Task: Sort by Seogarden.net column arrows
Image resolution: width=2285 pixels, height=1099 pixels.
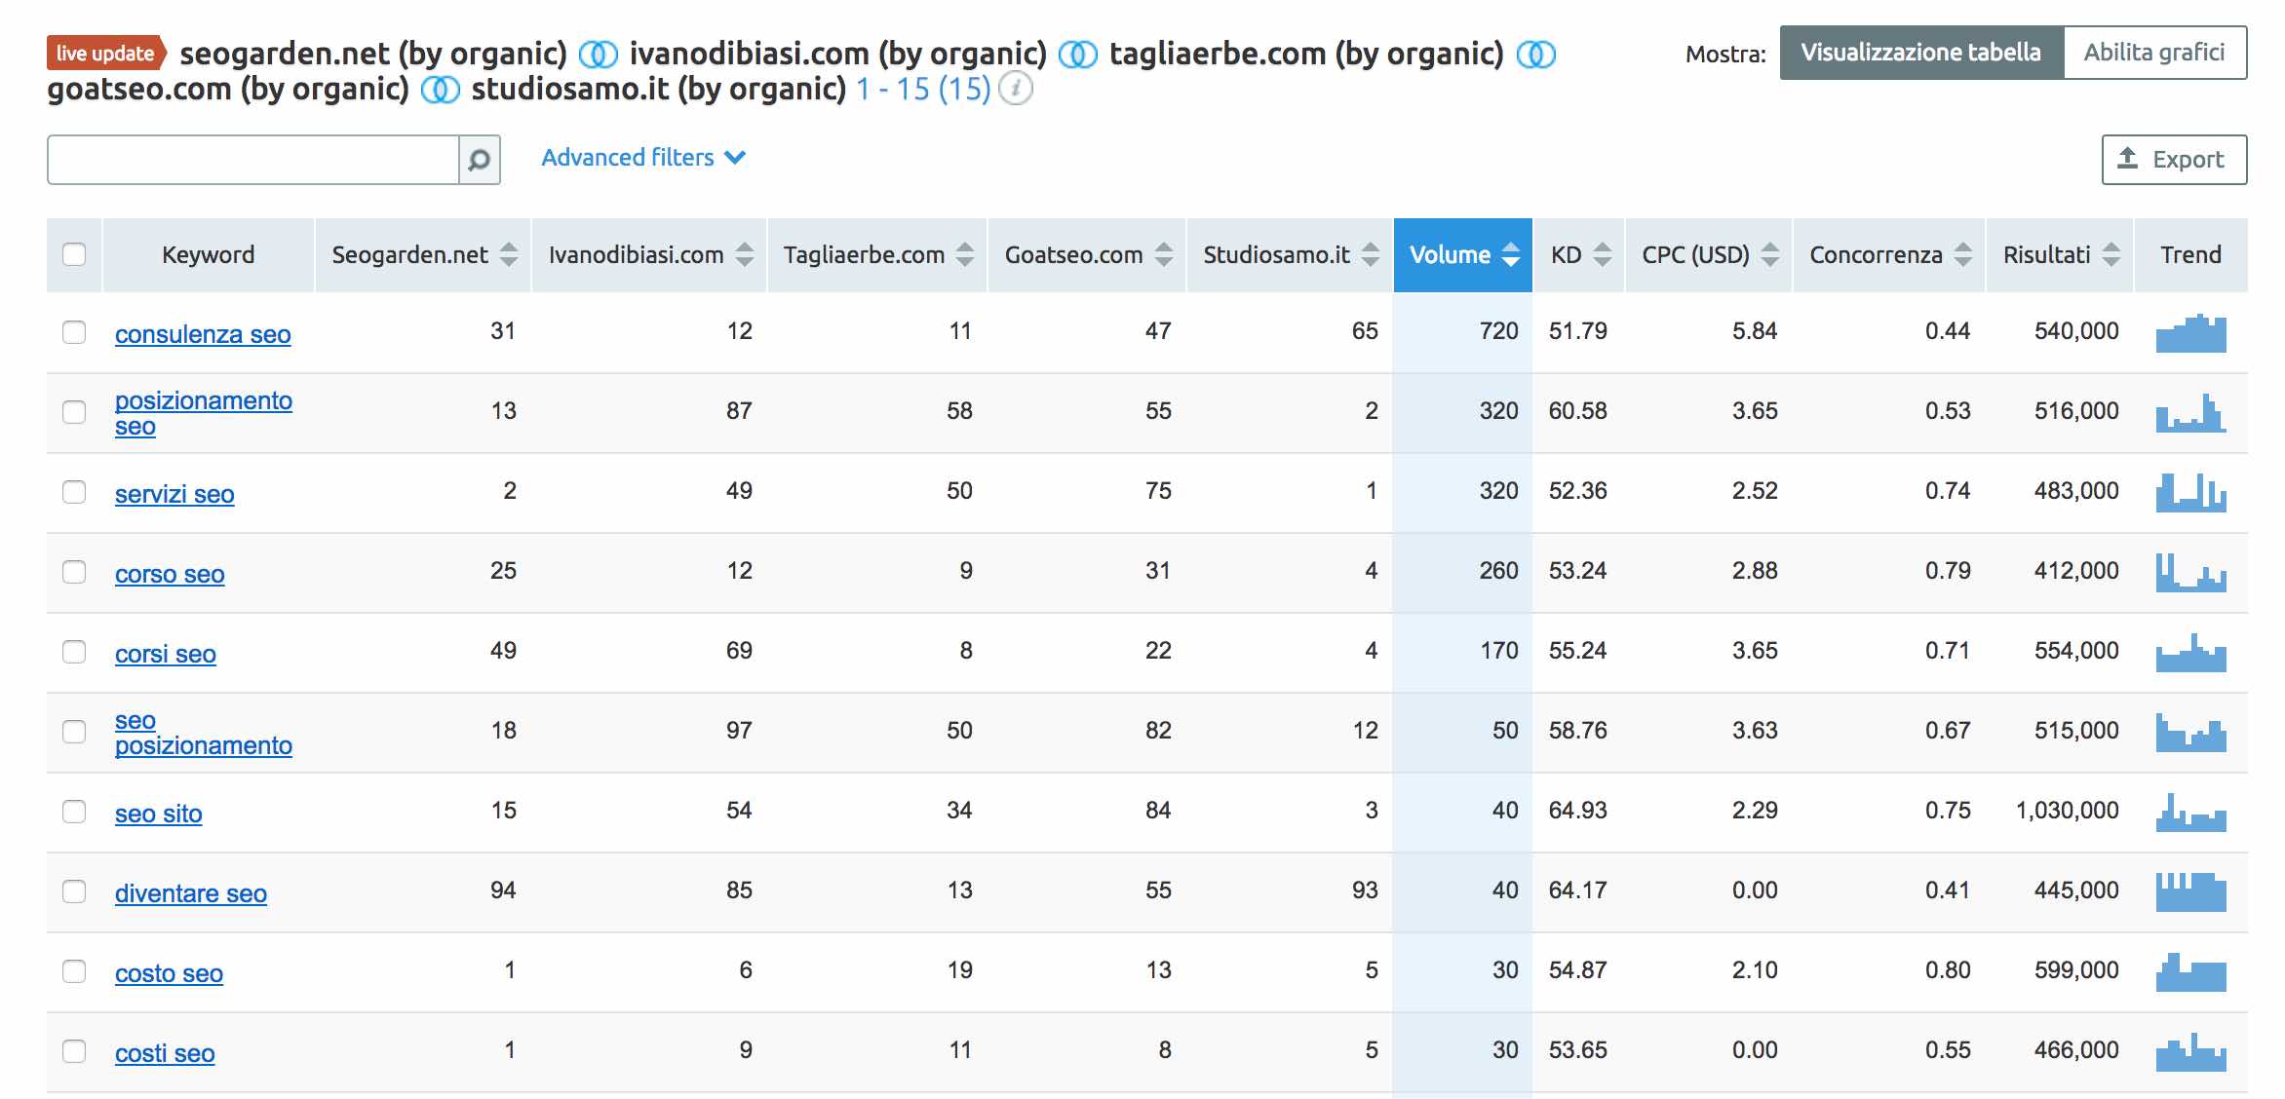Action: tap(509, 255)
